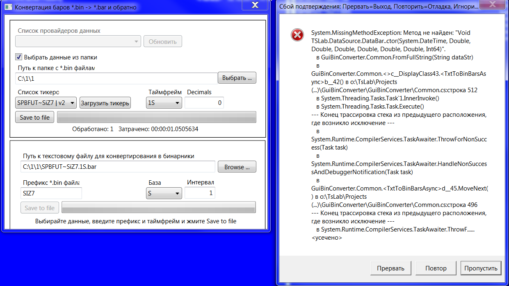
Task: Click the 'Интервал' input field
Action: pos(200,193)
